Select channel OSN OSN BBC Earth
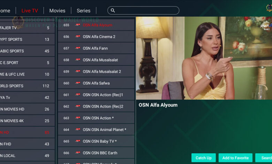This screenshot has width=272, height=164. coord(96,153)
